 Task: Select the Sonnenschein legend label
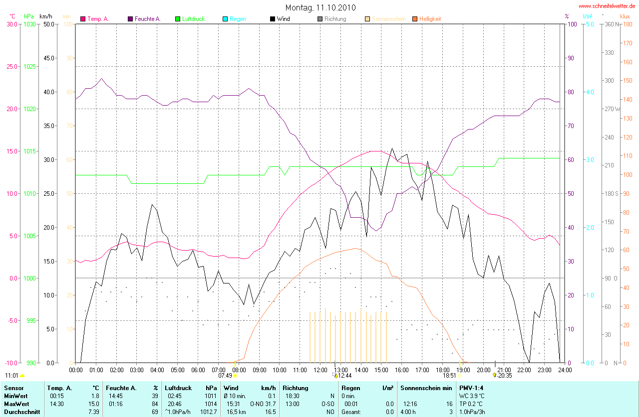tap(389, 19)
